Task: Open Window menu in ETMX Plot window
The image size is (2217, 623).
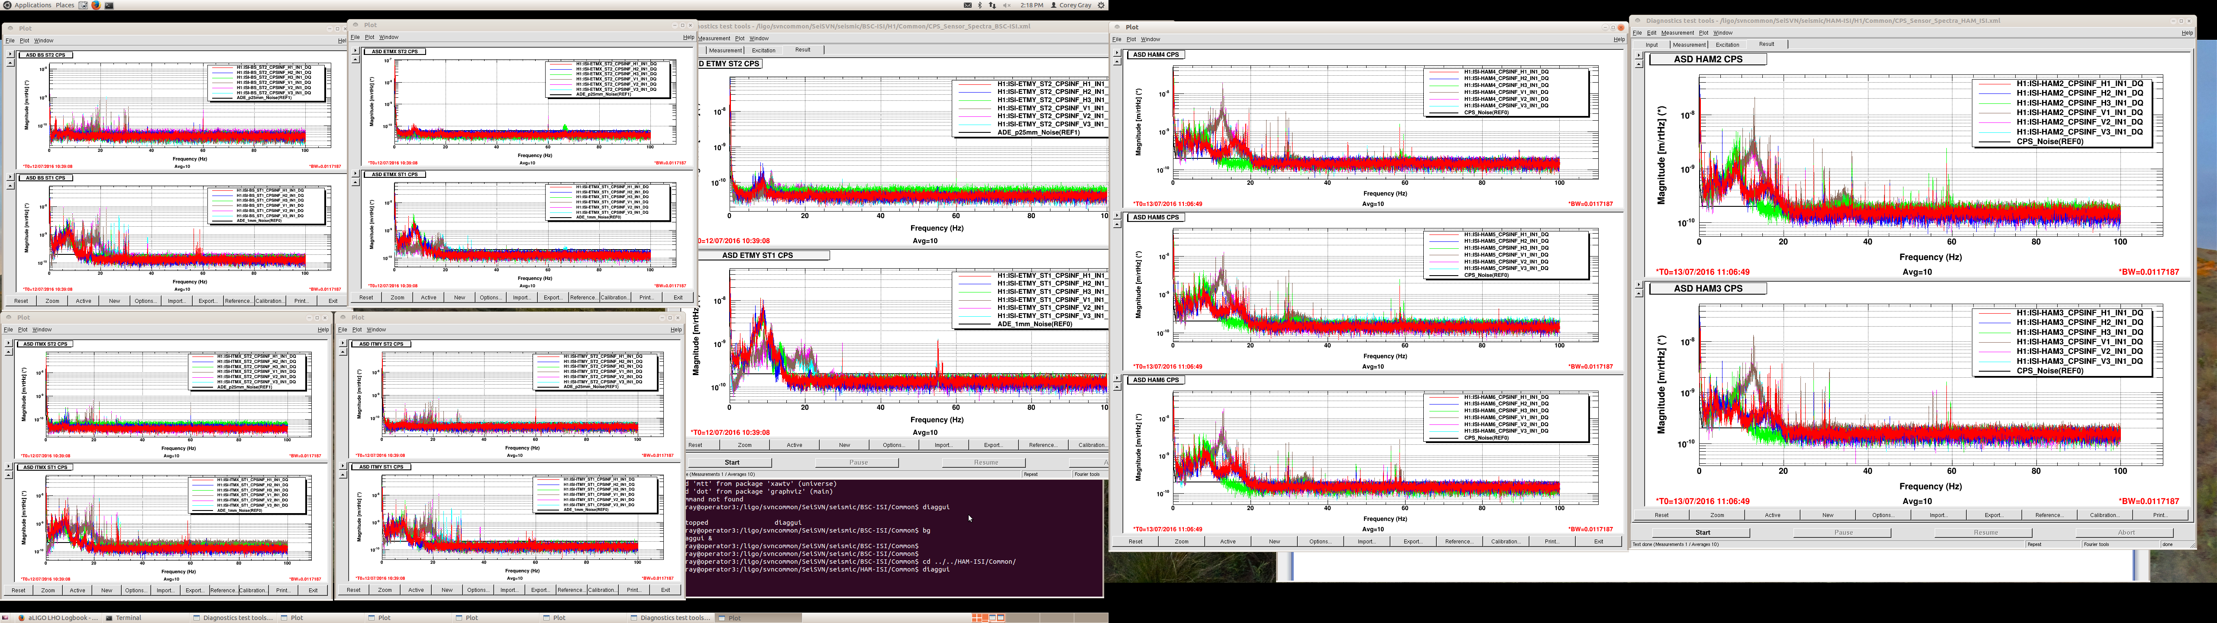Action: [389, 37]
